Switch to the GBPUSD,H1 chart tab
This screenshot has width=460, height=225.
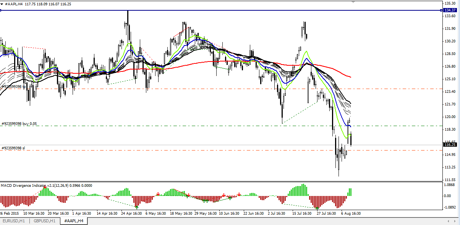click(44, 221)
